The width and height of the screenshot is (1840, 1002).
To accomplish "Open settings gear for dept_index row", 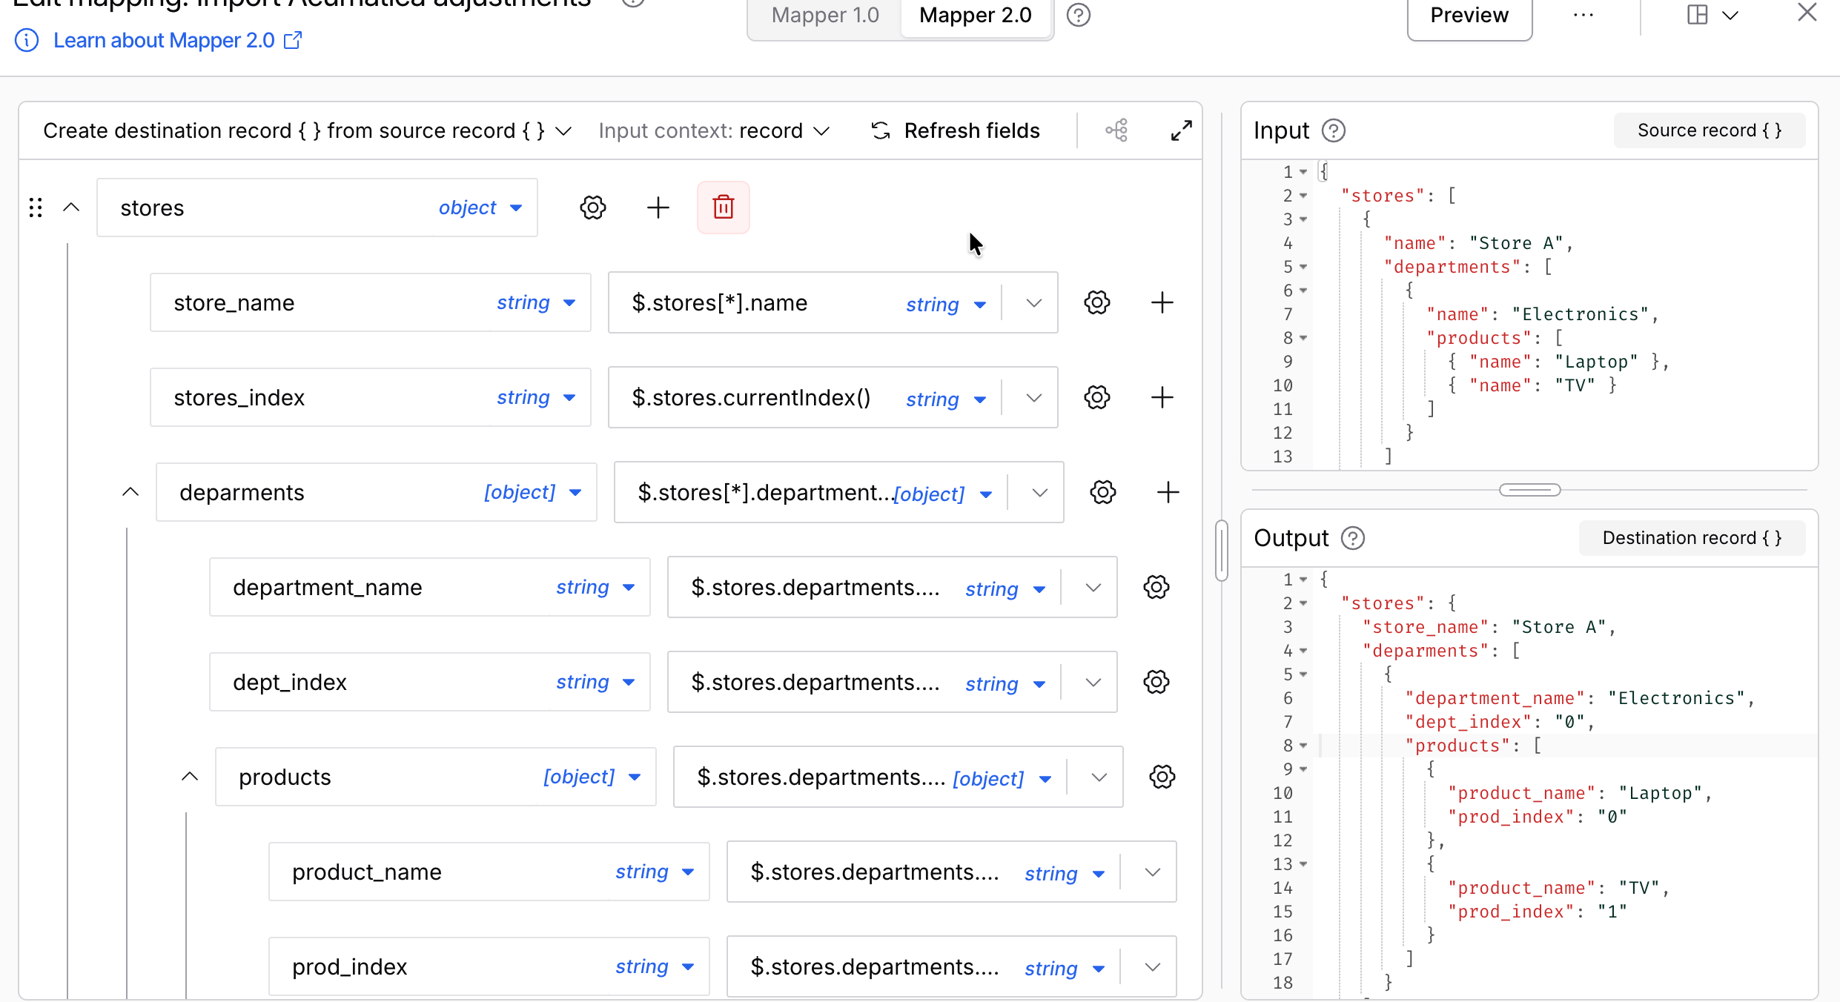I will tap(1156, 682).
